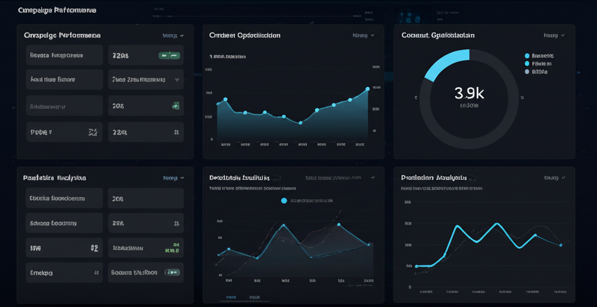Toggle the green switch in the top-left panel's first row
The image size is (597, 307).
tap(168, 55)
